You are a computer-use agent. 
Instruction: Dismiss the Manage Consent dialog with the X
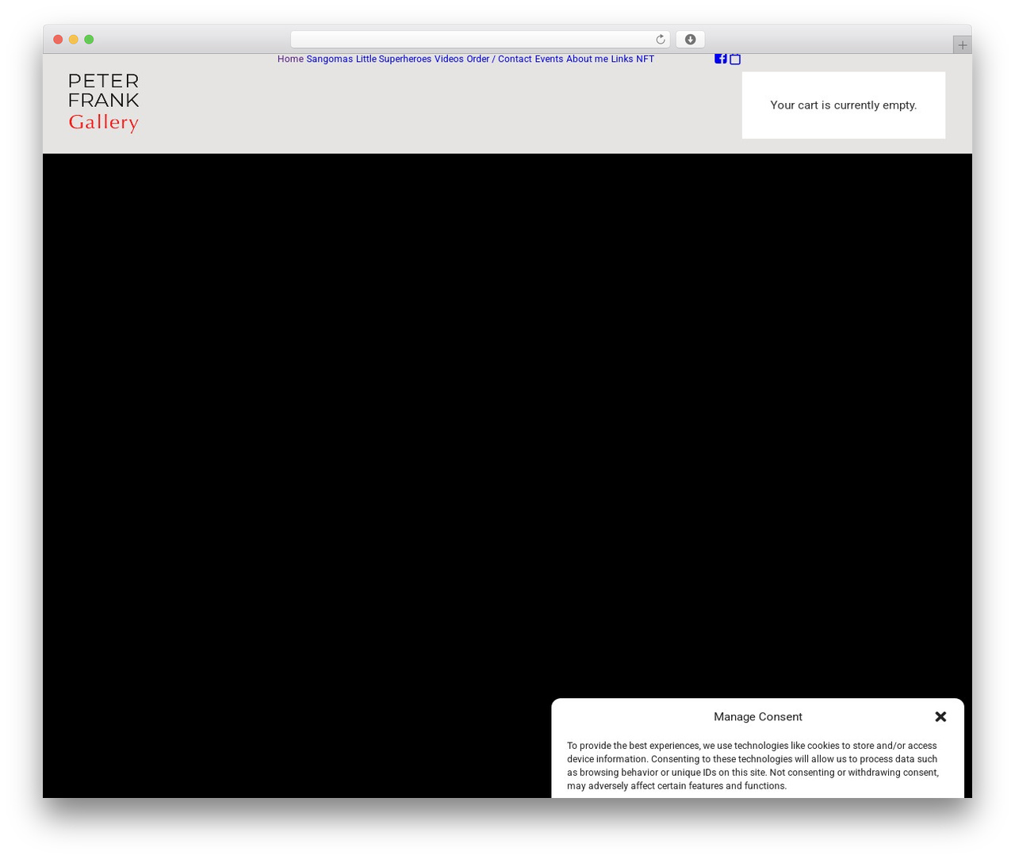coord(940,716)
